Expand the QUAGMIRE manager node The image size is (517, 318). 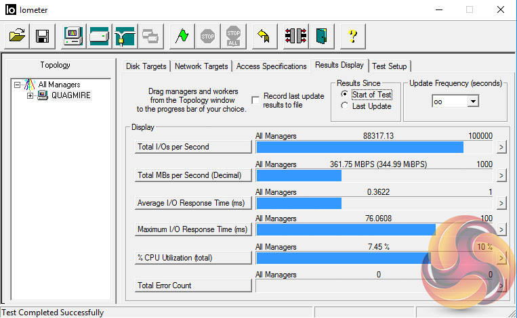pos(30,96)
